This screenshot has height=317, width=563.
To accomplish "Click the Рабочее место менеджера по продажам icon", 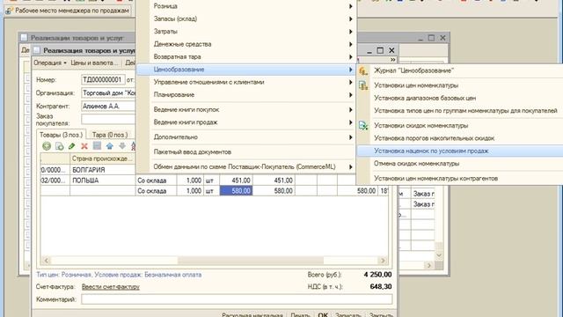I will tap(10, 11).
